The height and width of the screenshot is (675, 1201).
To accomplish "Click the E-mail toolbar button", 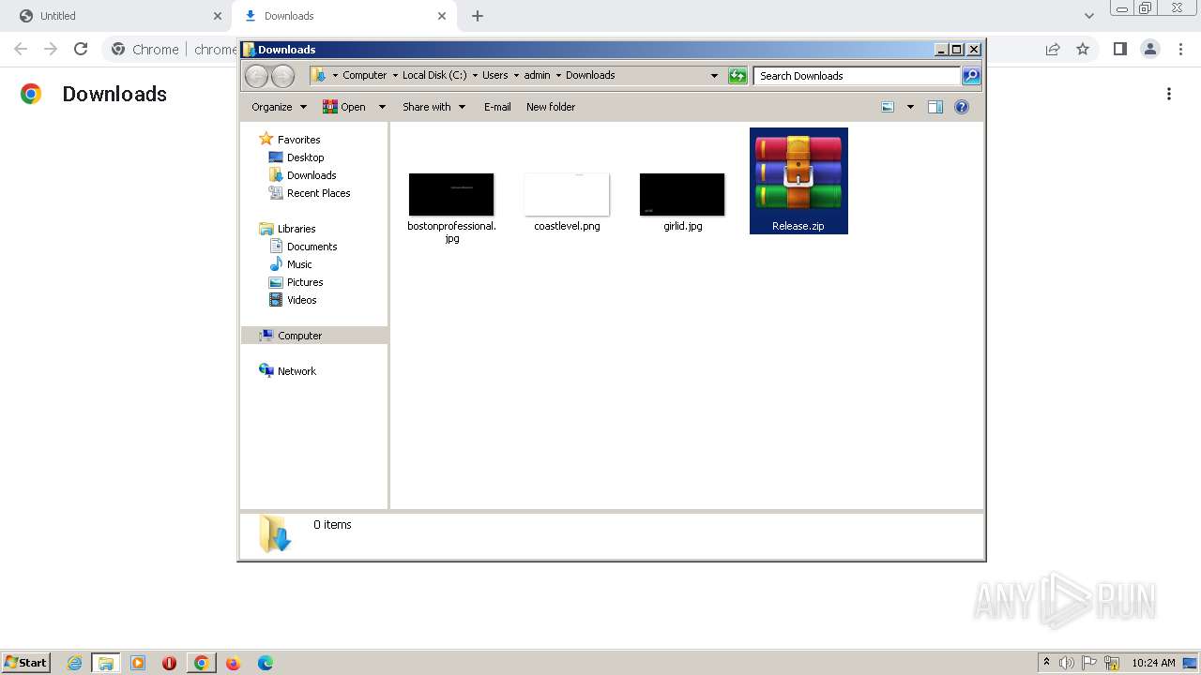I will [497, 107].
